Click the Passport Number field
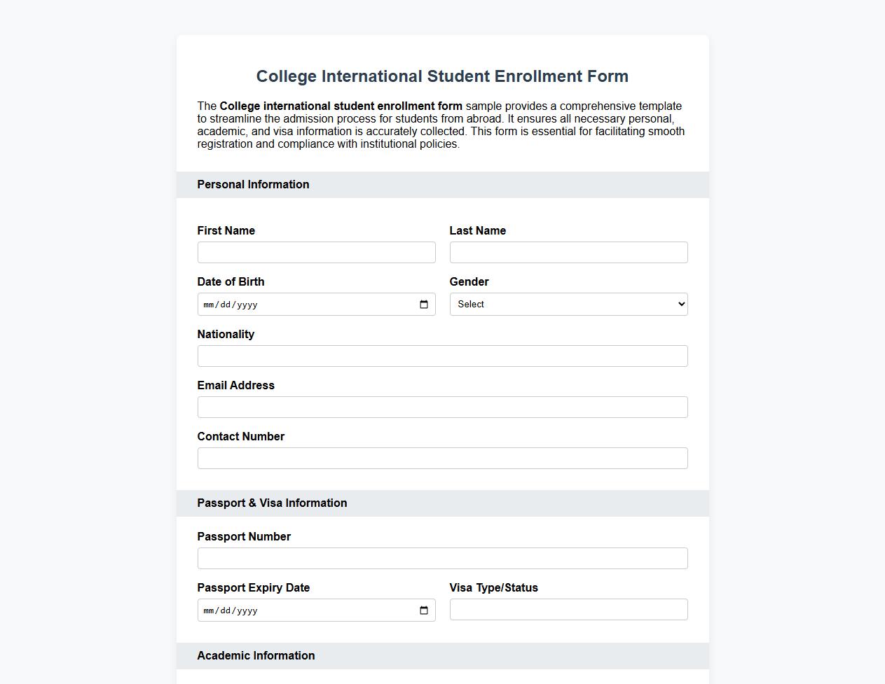 point(442,558)
